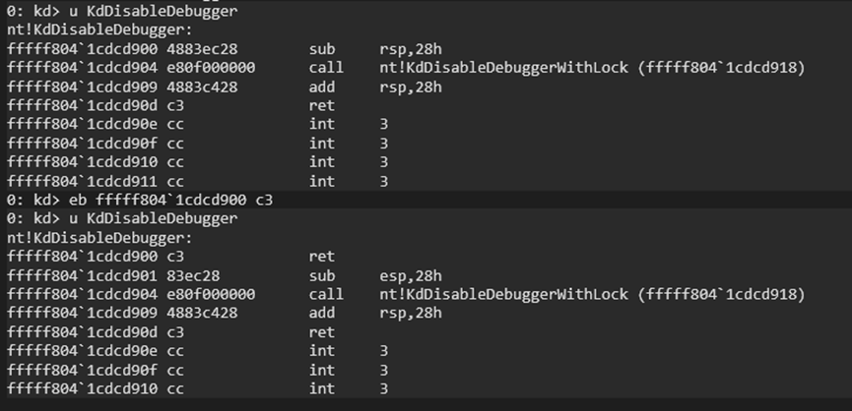The height and width of the screenshot is (411, 852).
Task: Select the "sub rsp,28h" instruction
Action: (373, 49)
